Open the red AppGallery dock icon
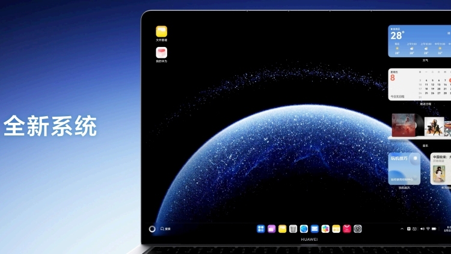Viewport: 451px width, 254px height. tap(347, 229)
